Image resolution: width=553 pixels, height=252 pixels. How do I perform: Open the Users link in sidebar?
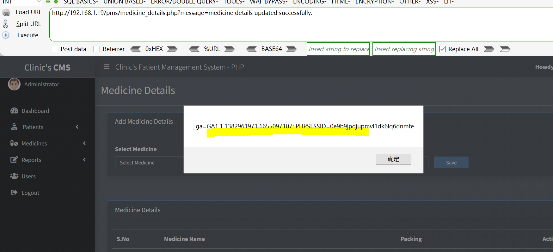click(28, 176)
